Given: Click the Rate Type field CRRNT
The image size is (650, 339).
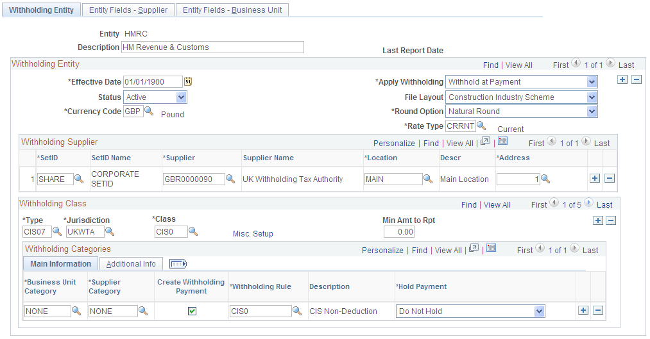Looking at the screenshot, I should coord(460,126).
